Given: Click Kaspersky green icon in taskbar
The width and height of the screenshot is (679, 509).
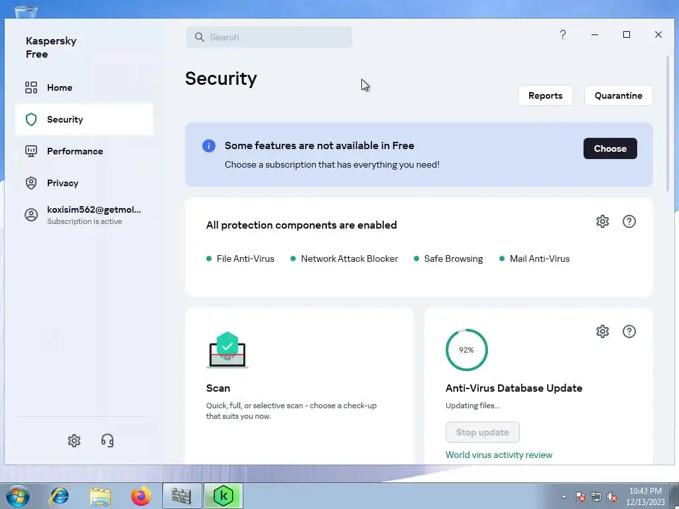Looking at the screenshot, I should (x=223, y=496).
